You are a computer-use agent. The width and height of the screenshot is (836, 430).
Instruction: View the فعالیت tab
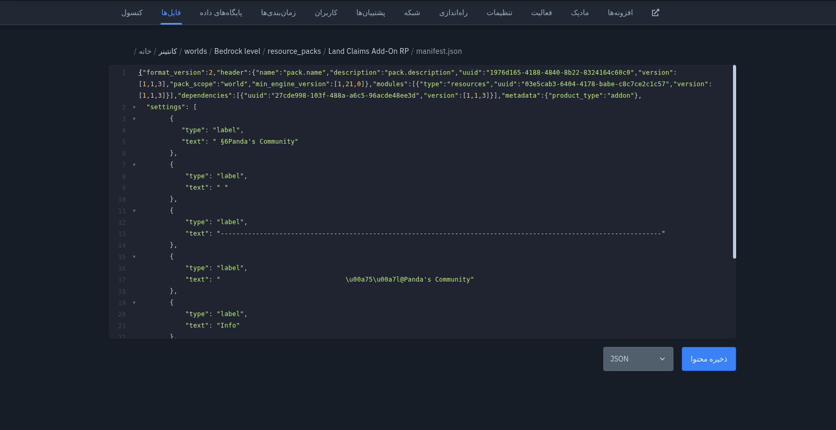[x=542, y=13]
